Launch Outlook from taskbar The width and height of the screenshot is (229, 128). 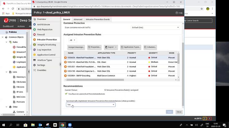click(40, 125)
